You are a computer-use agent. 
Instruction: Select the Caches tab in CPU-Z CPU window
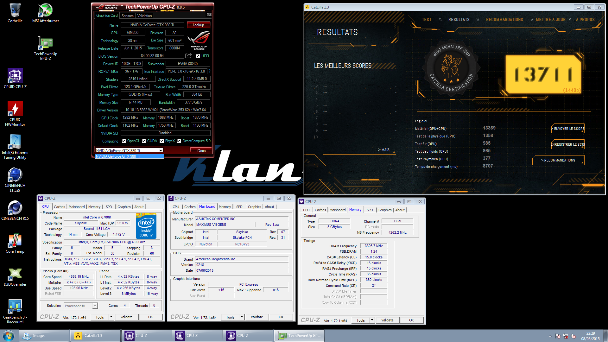tap(59, 207)
